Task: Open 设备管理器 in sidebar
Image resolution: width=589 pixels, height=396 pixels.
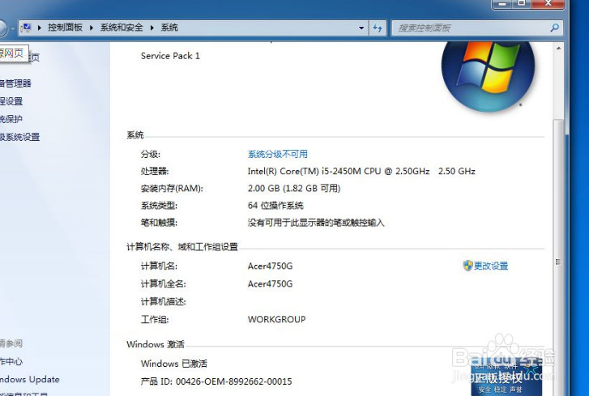Action: [15, 83]
